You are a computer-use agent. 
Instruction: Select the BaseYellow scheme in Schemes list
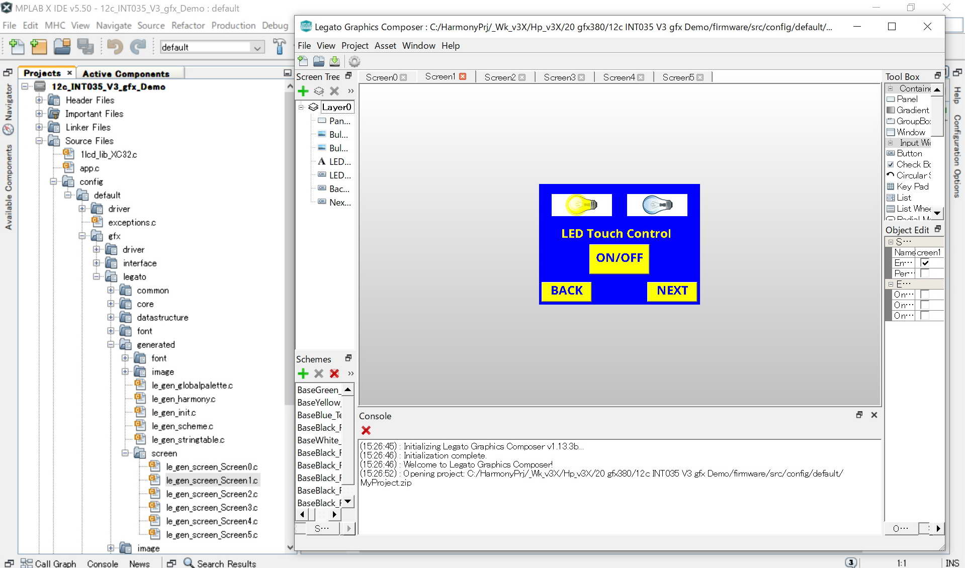(x=319, y=403)
